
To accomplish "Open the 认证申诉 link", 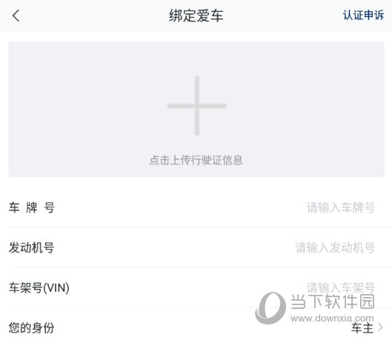I will click(363, 16).
